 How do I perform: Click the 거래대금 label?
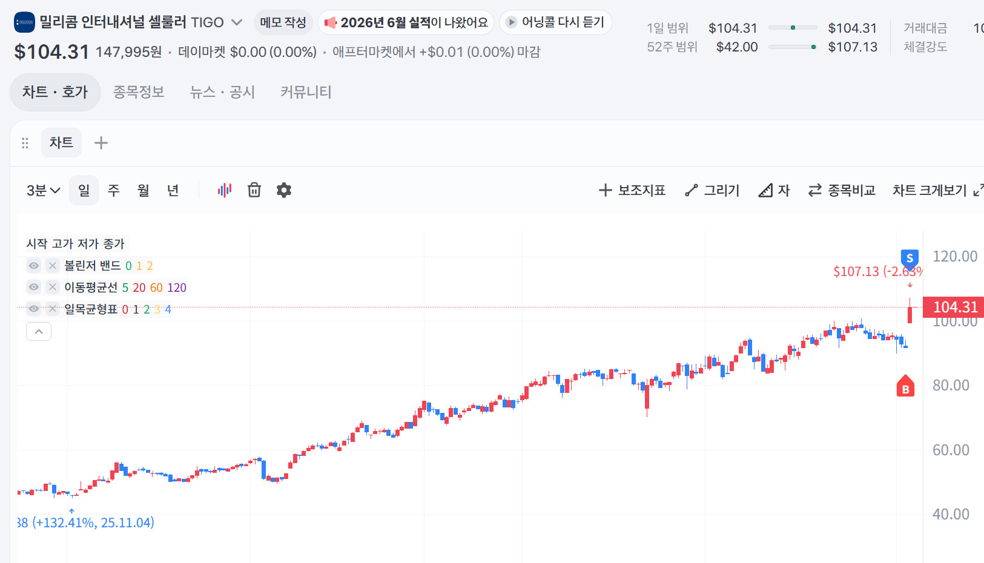click(x=925, y=28)
